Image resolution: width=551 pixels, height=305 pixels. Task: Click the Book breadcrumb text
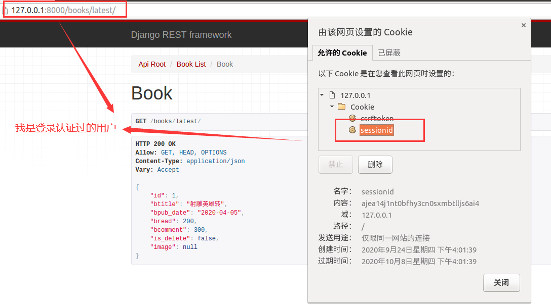(x=225, y=64)
